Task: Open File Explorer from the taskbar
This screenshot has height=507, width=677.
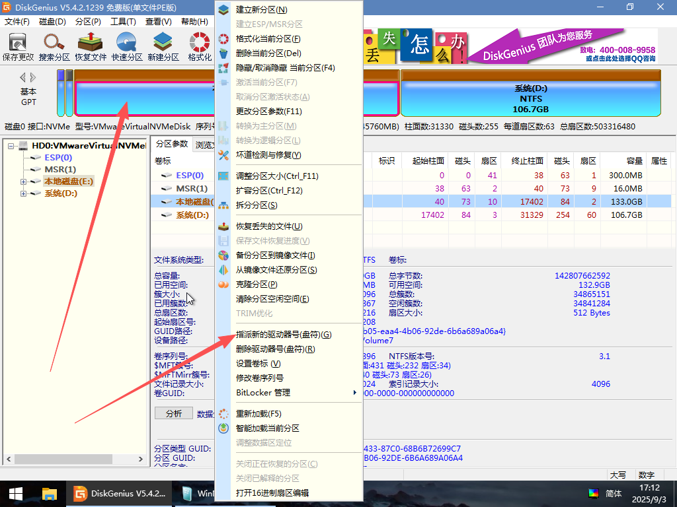Action: (x=50, y=494)
